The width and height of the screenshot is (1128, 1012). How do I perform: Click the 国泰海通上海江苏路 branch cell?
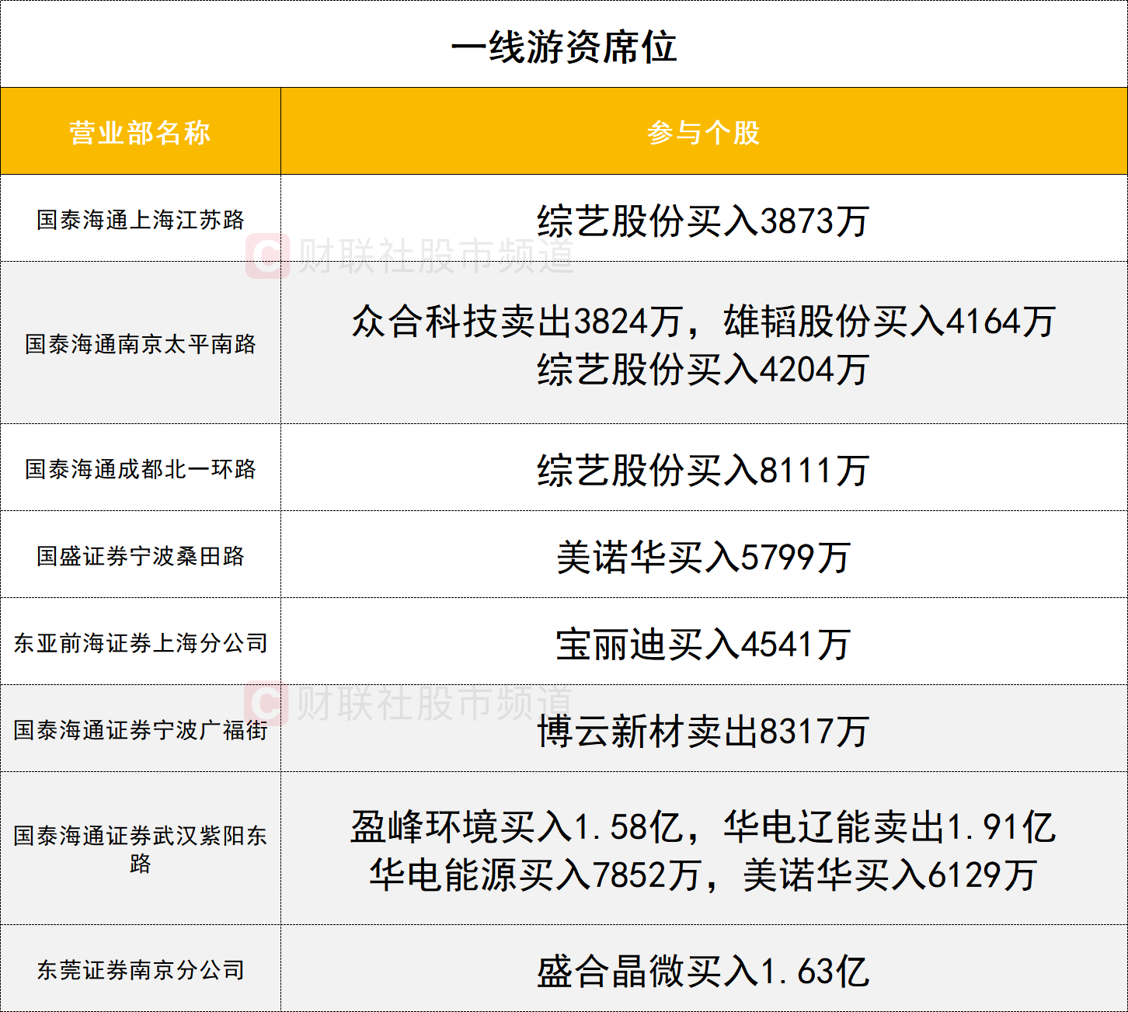(x=140, y=220)
